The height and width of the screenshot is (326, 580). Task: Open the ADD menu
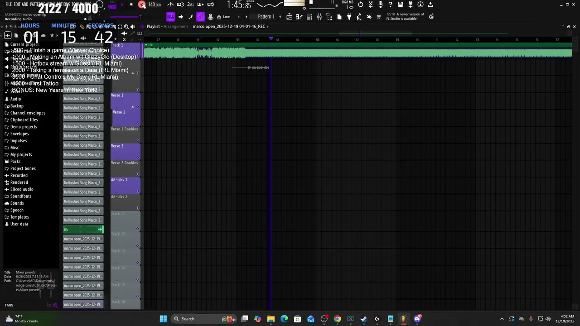pyautogui.click(x=25, y=4)
